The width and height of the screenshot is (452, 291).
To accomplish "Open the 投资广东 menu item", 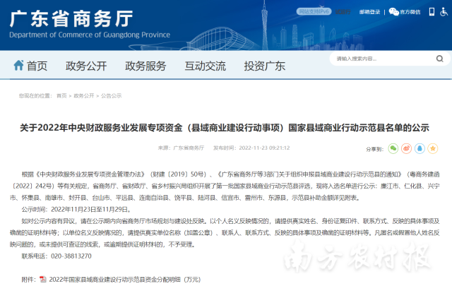I will click(x=265, y=66).
